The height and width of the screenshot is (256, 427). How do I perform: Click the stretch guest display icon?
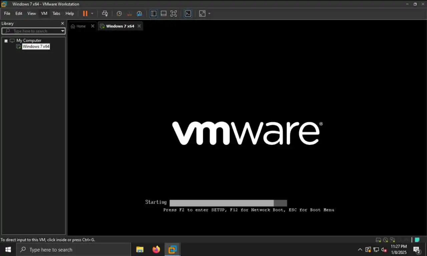tap(202, 14)
